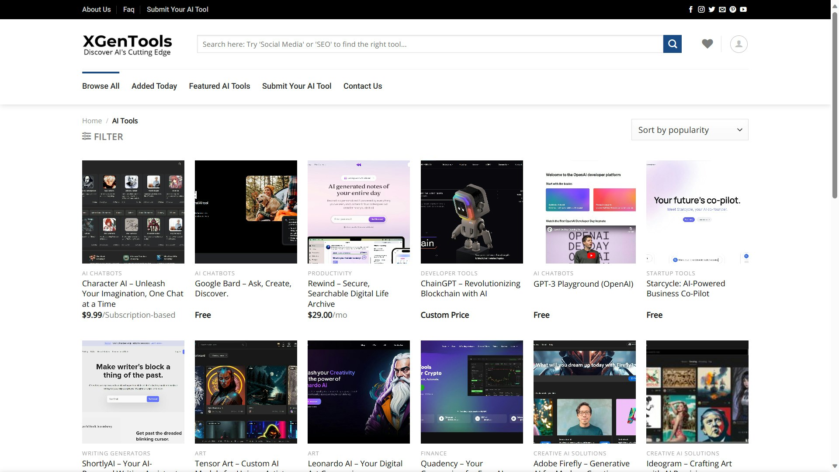Open the YouTube social icon
The width and height of the screenshot is (839, 472).
[x=743, y=9]
